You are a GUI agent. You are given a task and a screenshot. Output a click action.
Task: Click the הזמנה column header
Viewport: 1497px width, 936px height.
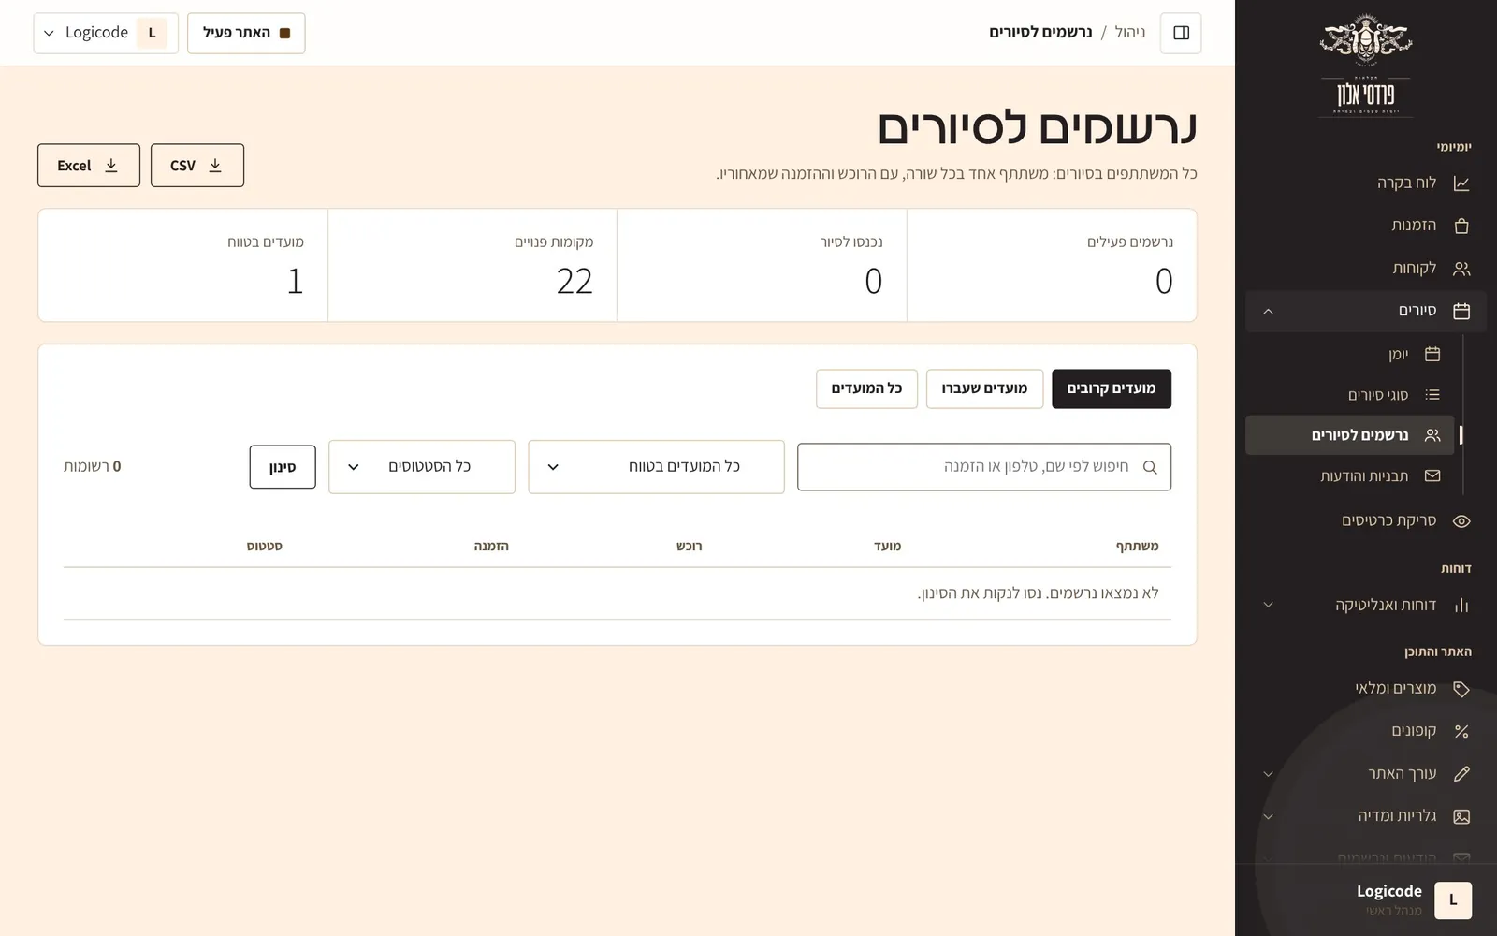[x=491, y=546]
